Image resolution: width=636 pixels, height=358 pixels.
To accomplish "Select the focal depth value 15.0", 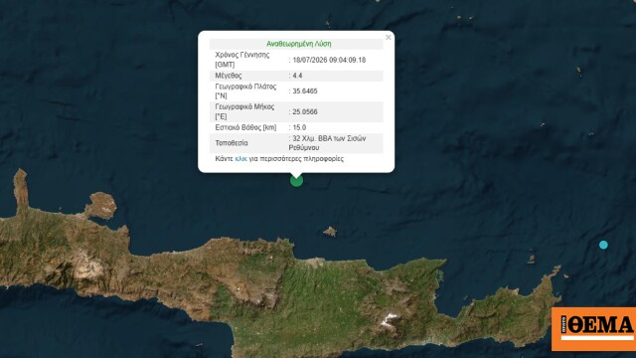I will click(x=299, y=127).
